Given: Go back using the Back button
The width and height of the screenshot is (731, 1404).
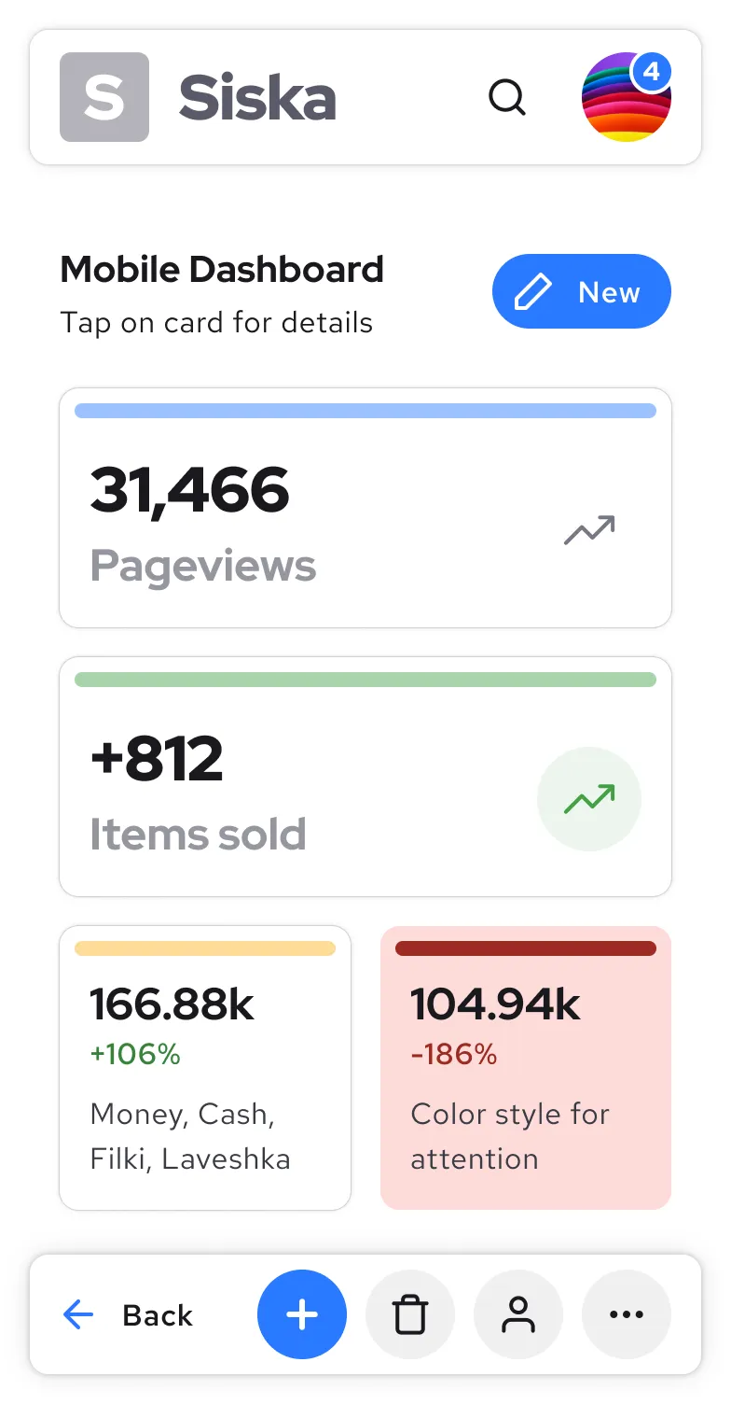Looking at the screenshot, I should click(x=128, y=1314).
